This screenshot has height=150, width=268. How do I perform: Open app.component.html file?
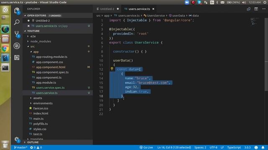tap(50, 67)
